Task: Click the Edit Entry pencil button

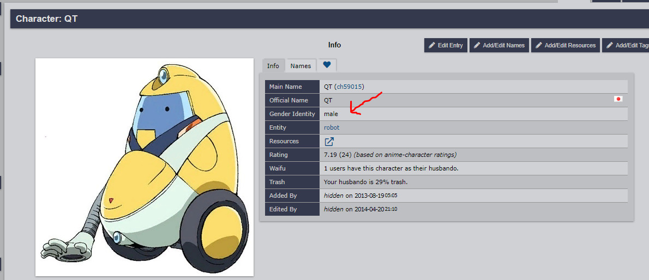Action: [446, 45]
